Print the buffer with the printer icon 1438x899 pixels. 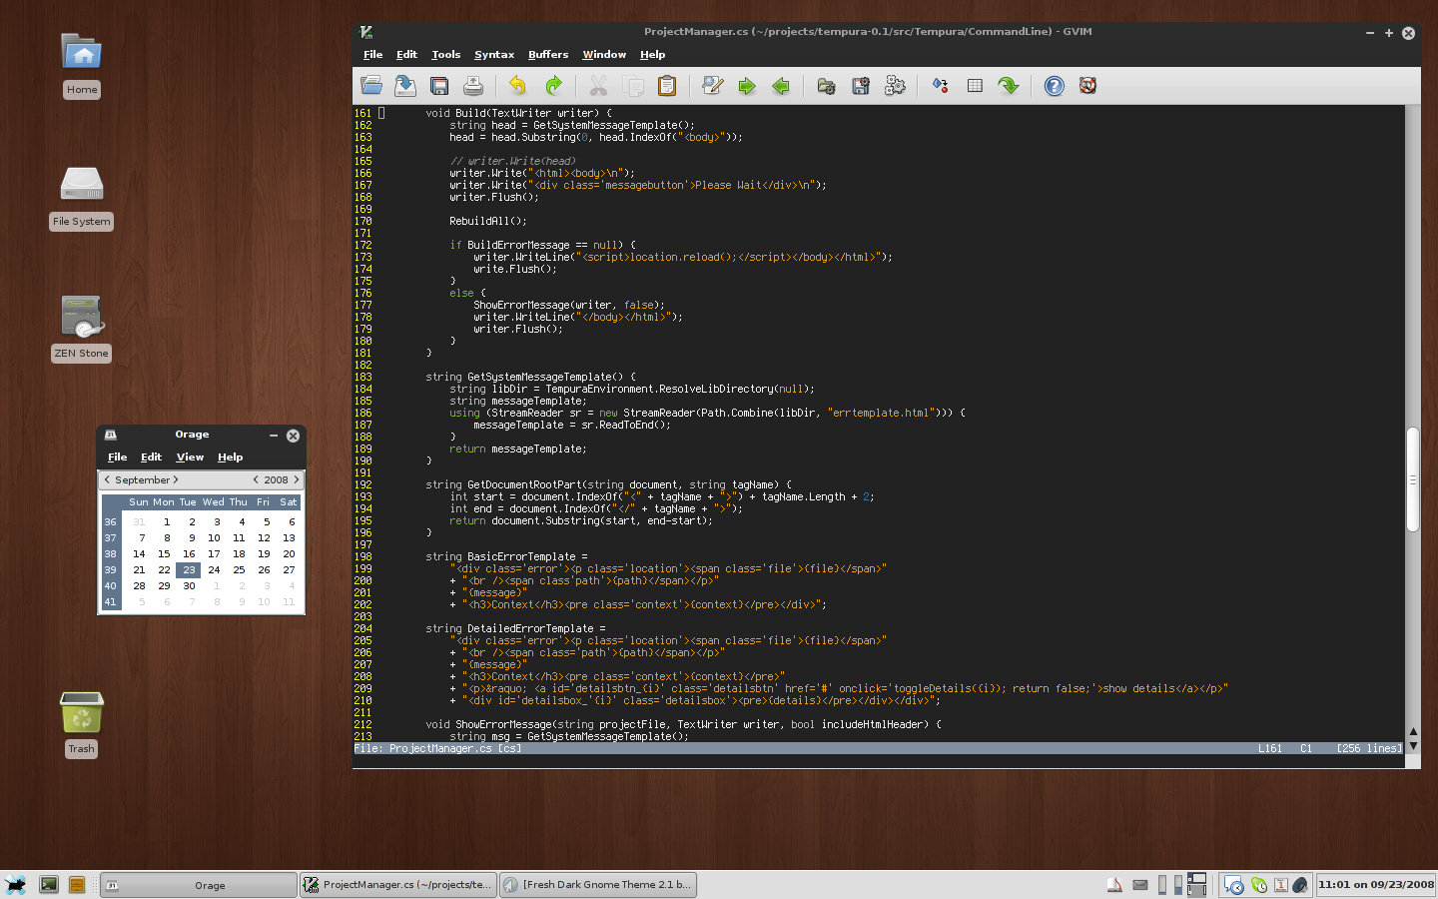point(473,86)
